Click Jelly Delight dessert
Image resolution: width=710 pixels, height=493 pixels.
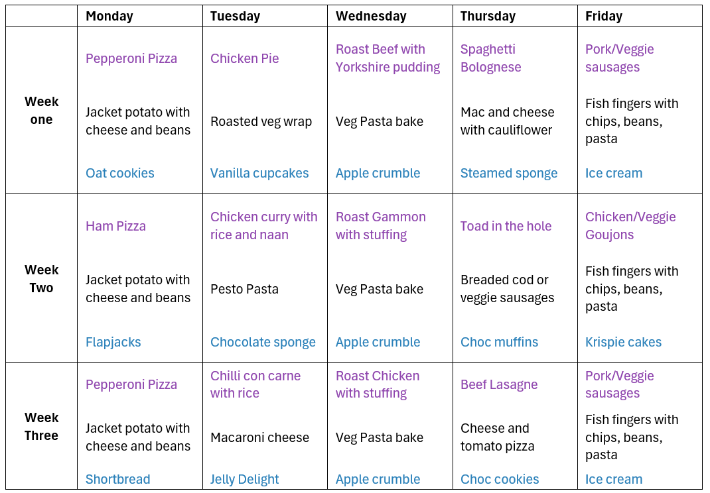[x=244, y=479]
